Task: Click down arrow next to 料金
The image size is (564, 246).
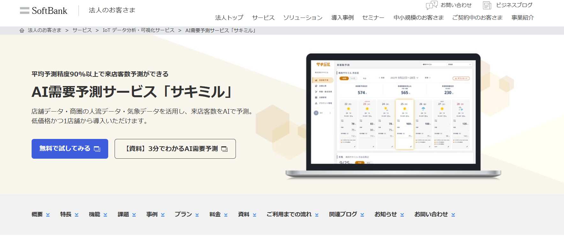Action: (x=226, y=215)
